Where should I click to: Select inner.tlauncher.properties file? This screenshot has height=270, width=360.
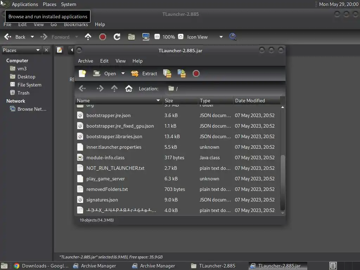178,147
